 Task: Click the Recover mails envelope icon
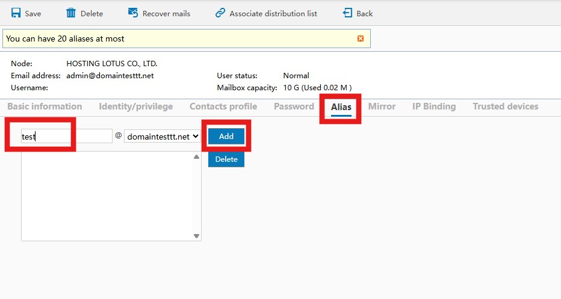133,13
